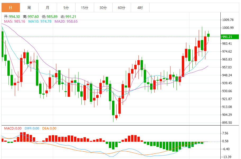Click the 1000.99 price axis label

click(x=228, y=28)
